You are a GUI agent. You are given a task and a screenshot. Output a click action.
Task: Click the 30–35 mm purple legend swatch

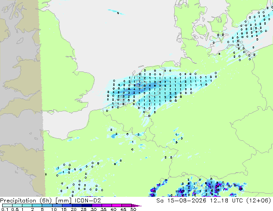pyautogui.click(x=96, y=205)
